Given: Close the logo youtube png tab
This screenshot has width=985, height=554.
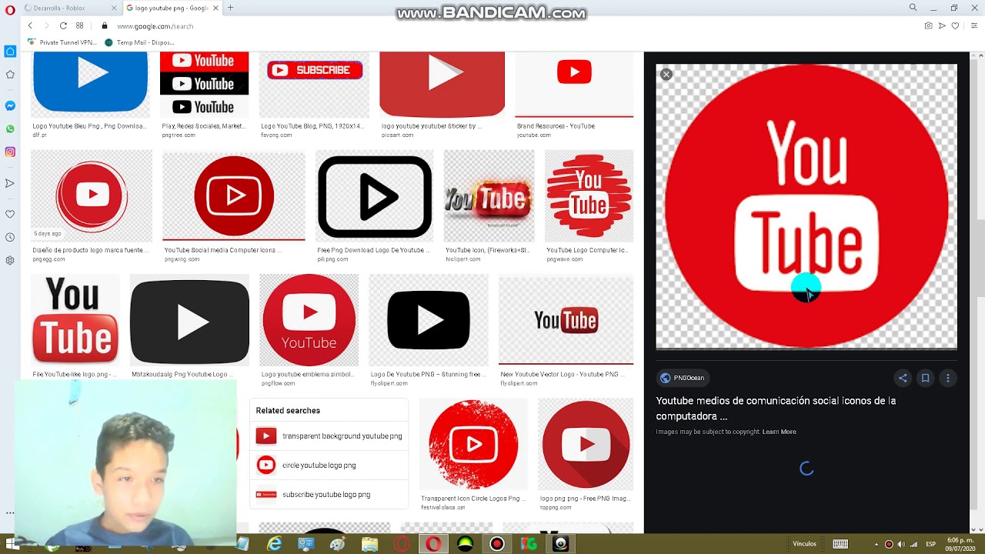Looking at the screenshot, I should tap(215, 8).
